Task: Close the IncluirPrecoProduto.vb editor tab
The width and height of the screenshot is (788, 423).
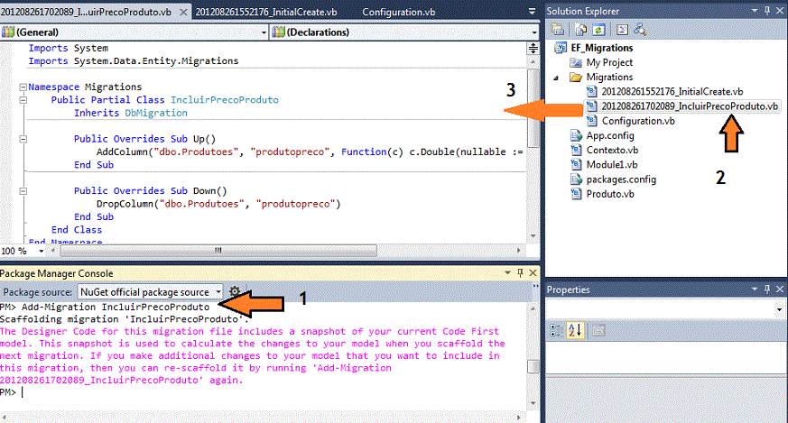Action: pos(184,12)
